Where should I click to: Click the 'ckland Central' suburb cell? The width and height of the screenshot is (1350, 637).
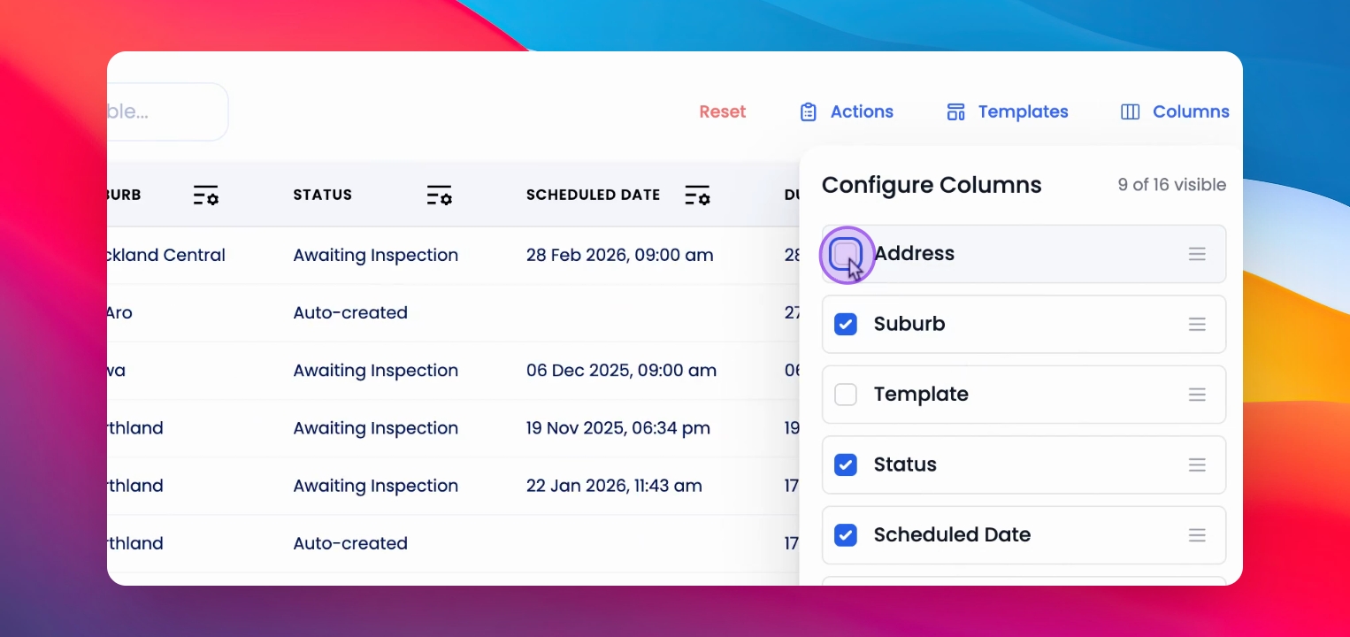click(166, 256)
